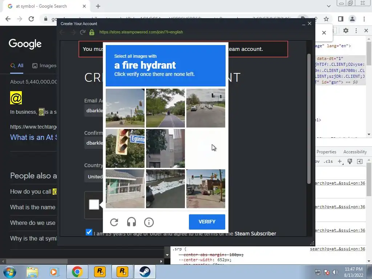Select captcha tile with cars on highway

pyautogui.click(x=206, y=108)
